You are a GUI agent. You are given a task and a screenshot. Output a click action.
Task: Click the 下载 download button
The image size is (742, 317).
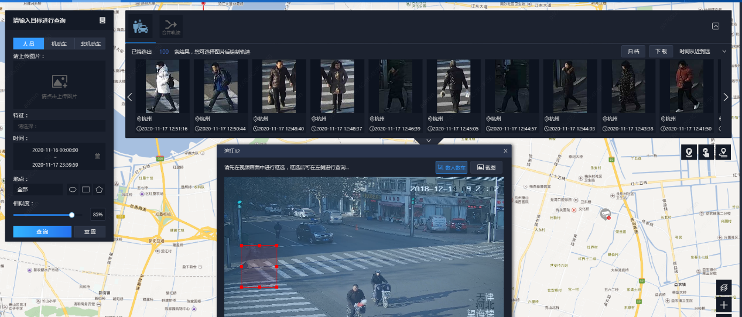pyautogui.click(x=661, y=51)
